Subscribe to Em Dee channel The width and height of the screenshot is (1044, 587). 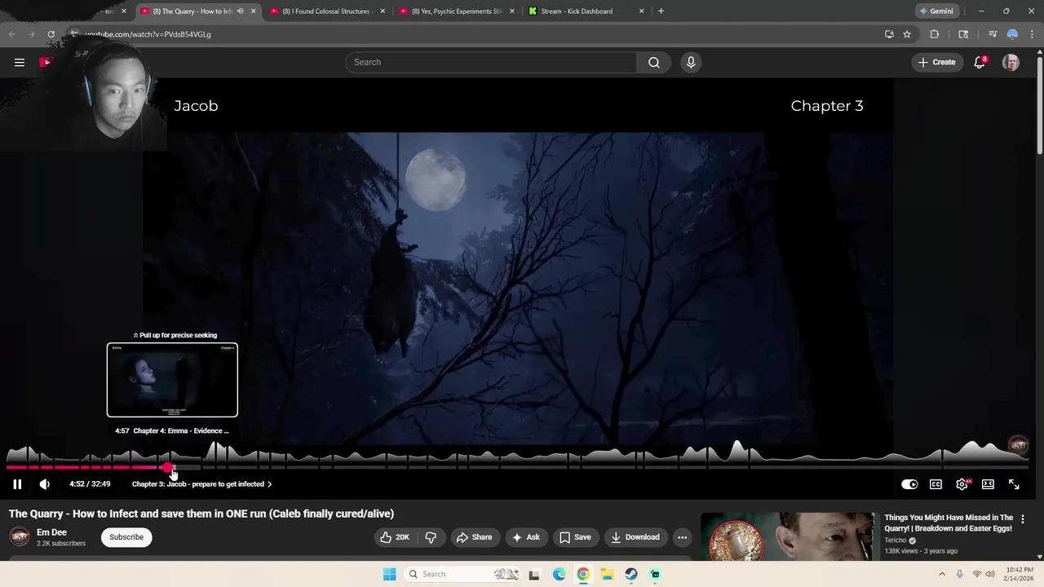click(x=126, y=537)
